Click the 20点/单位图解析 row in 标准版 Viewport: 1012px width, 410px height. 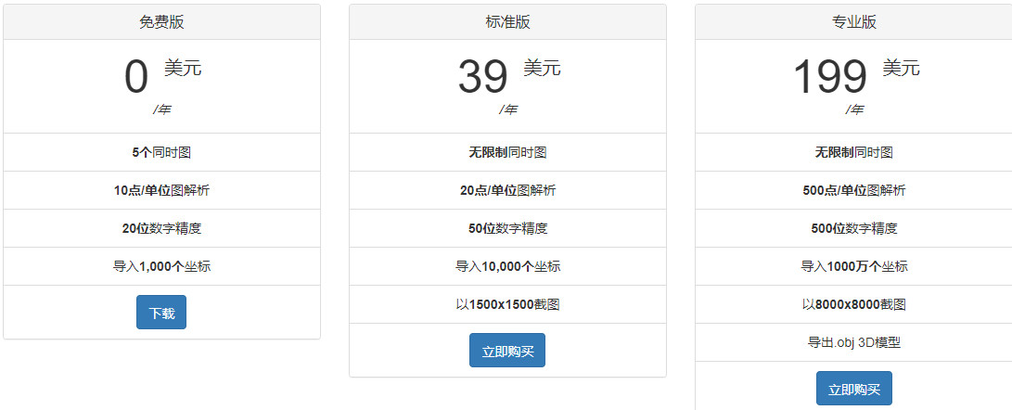click(507, 190)
